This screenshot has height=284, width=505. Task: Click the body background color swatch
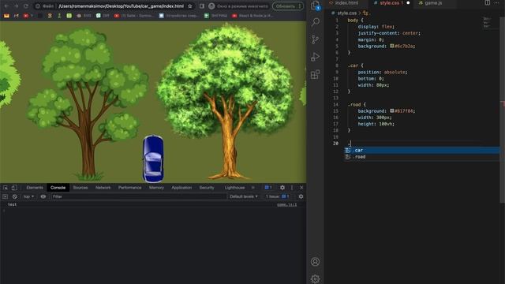392,46
